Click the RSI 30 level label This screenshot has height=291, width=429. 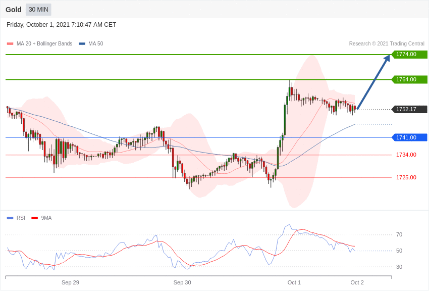pyautogui.click(x=399, y=267)
